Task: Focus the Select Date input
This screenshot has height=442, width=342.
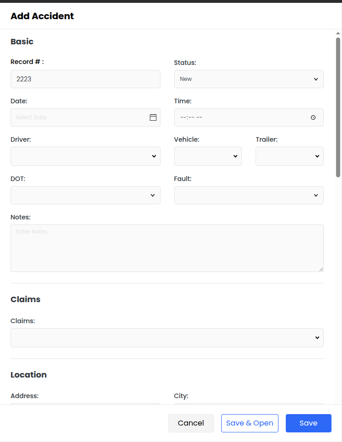Action: (78, 117)
